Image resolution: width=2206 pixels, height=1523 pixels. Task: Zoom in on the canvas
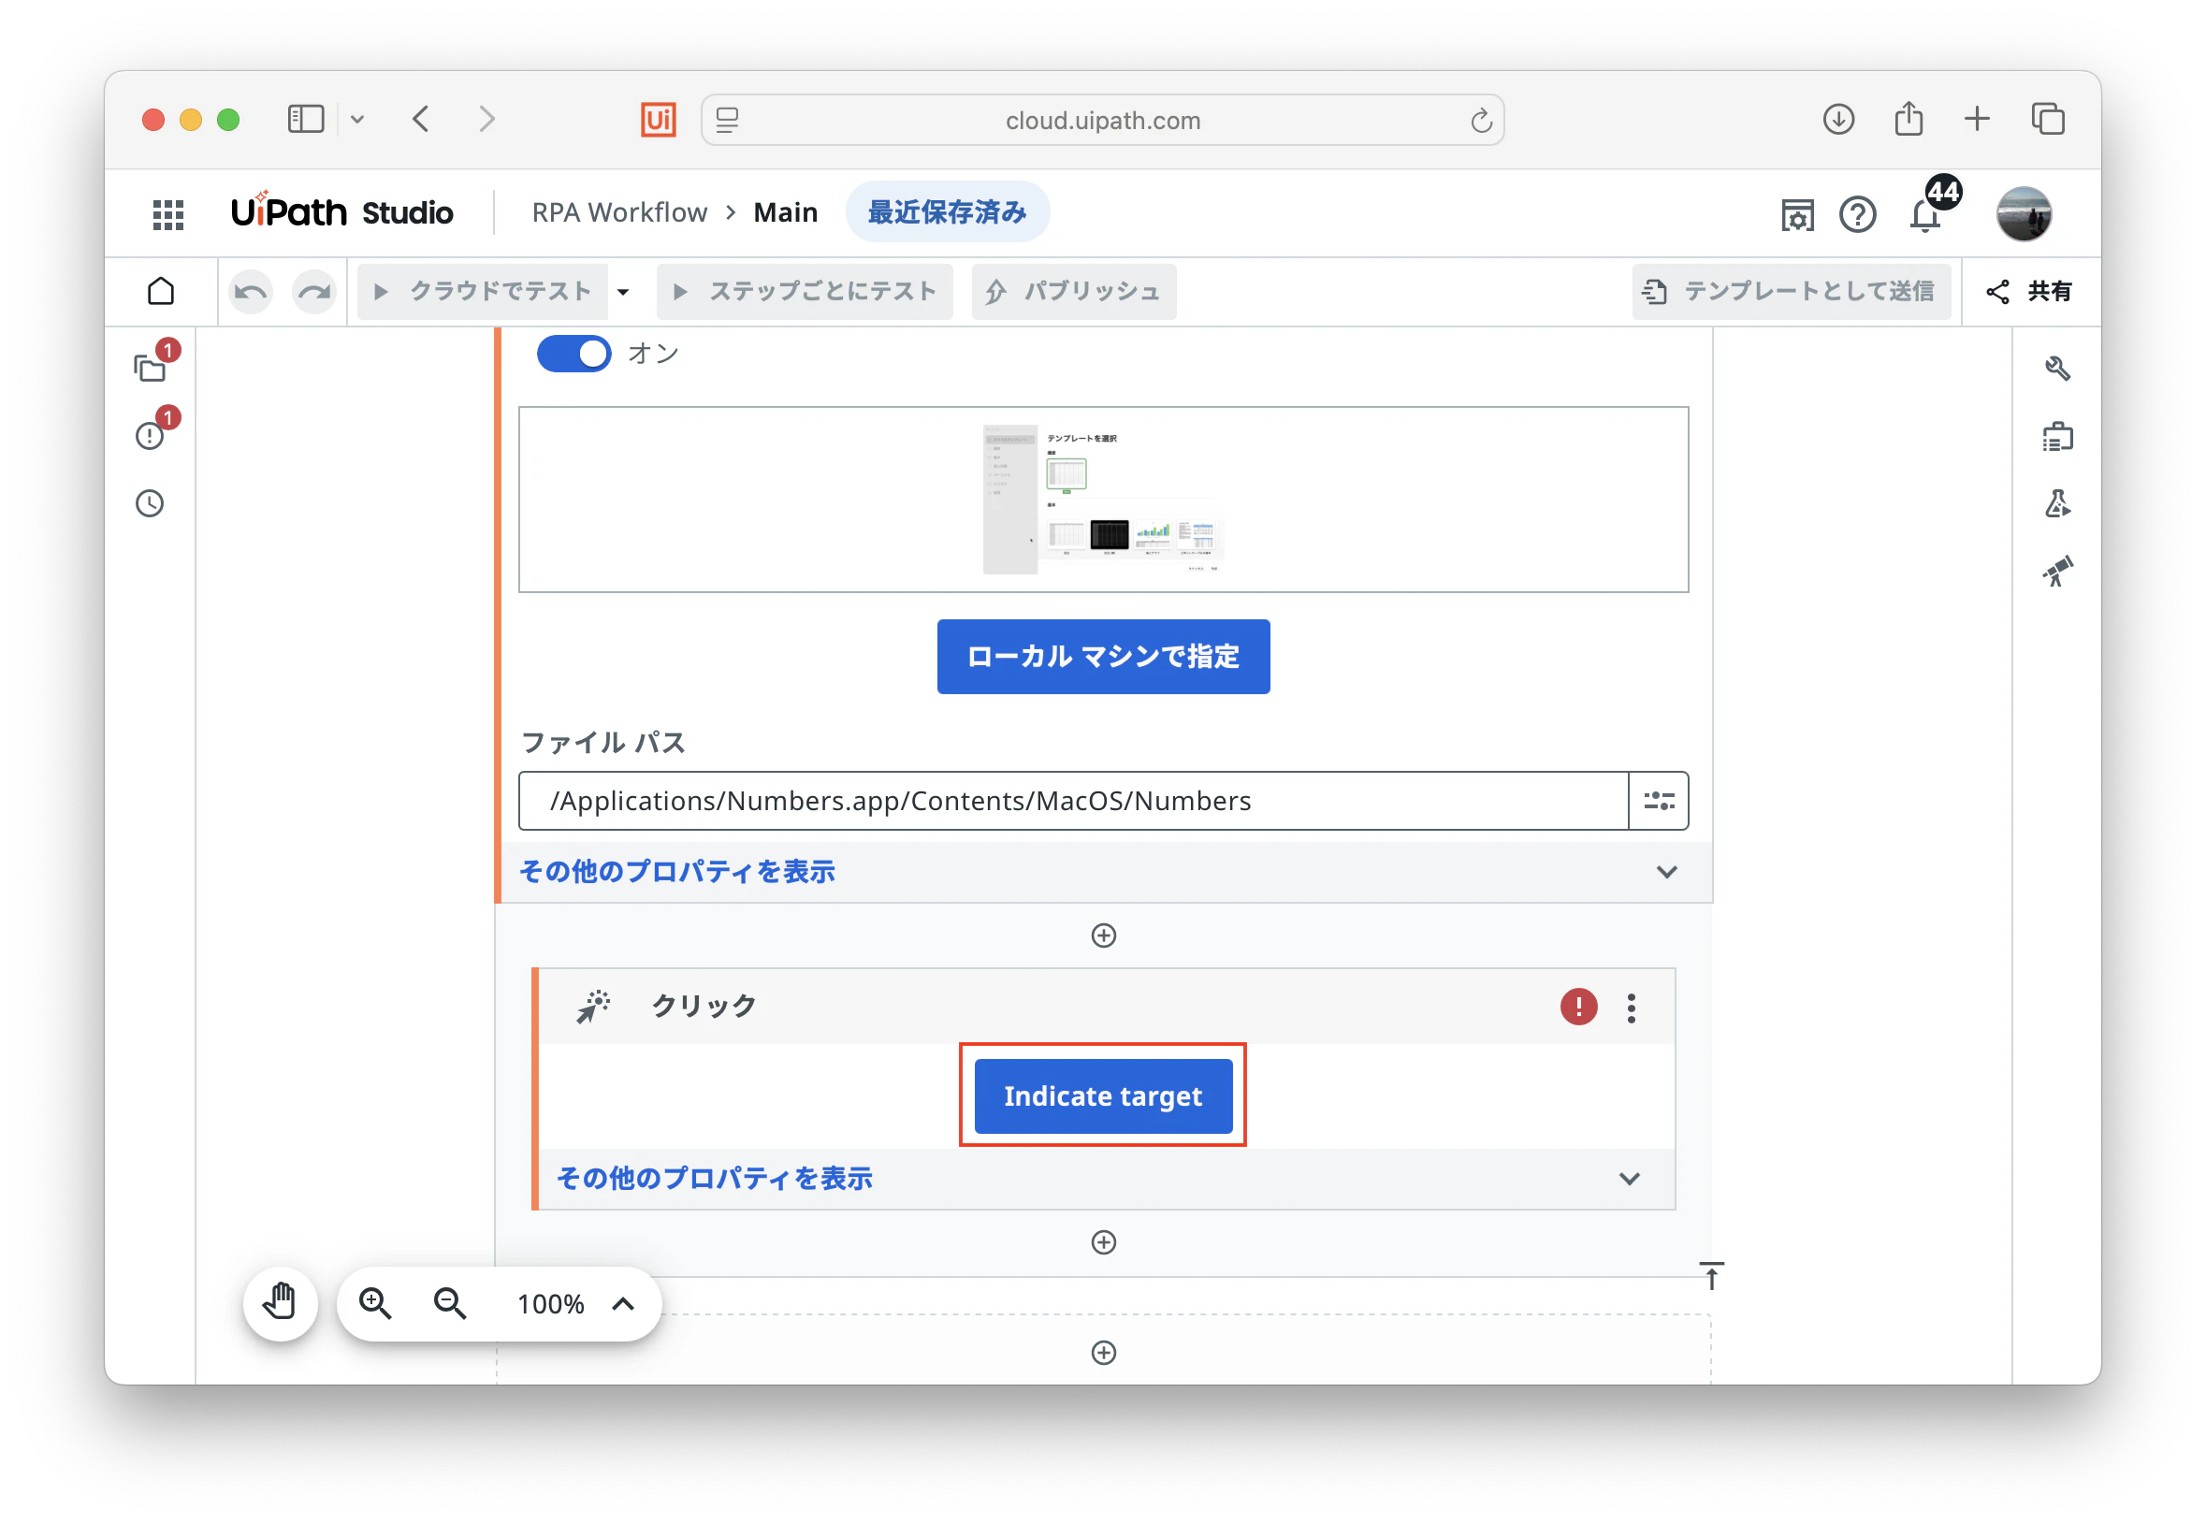tap(375, 1302)
